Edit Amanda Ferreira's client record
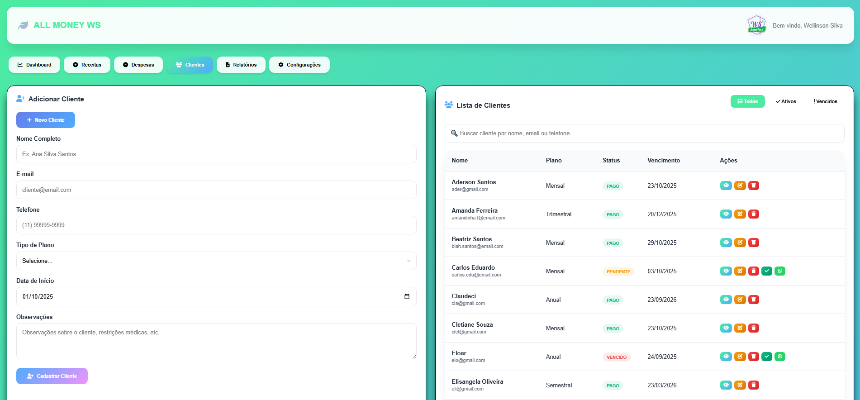 740,214
